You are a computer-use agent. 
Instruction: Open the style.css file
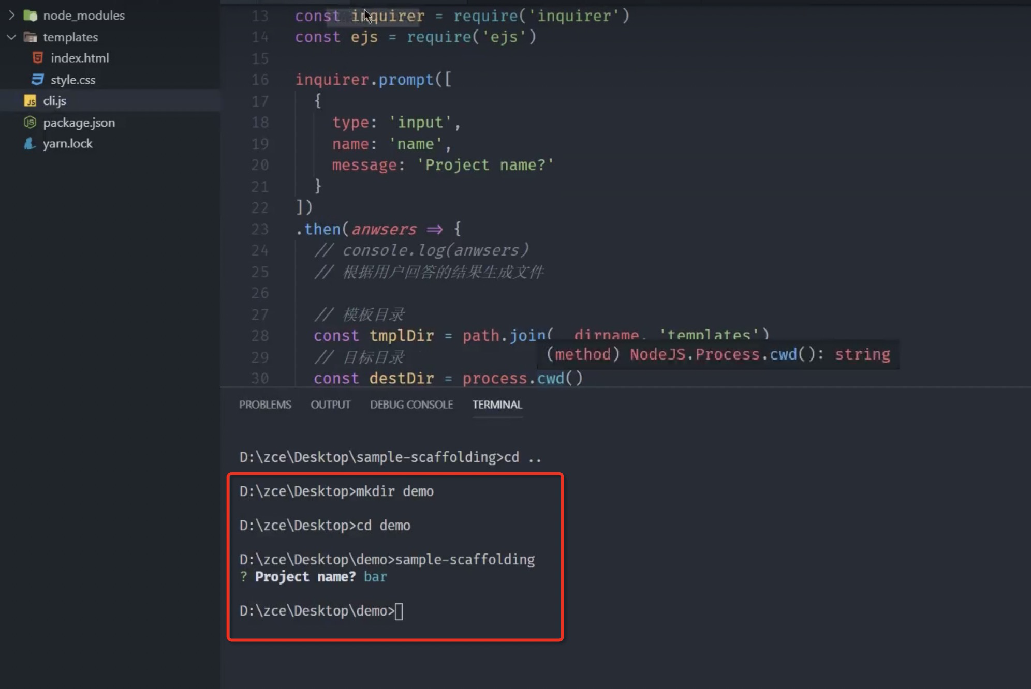click(x=73, y=80)
